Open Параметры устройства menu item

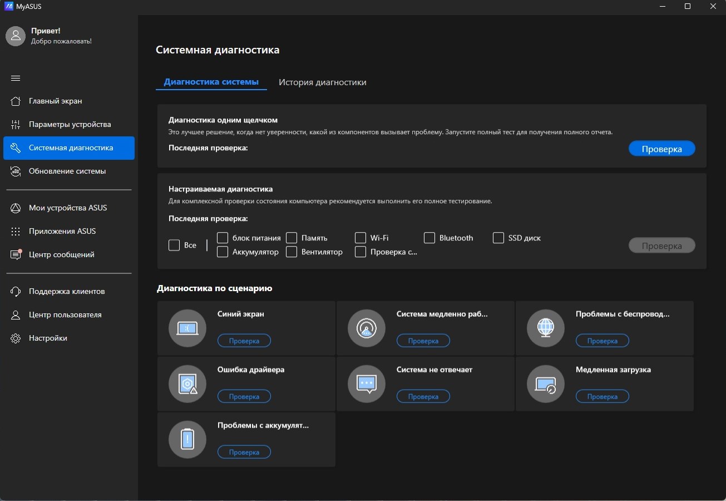tap(70, 125)
